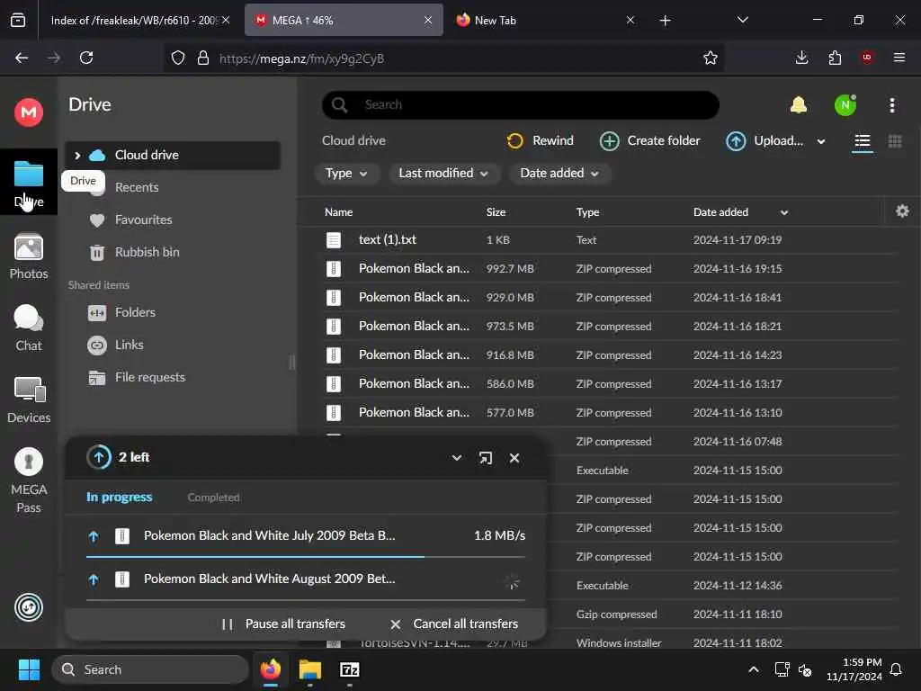This screenshot has height=691, width=921.
Task: Open shared Folders in the sidebar
Action: pyautogui.click(x=135, y=312)
